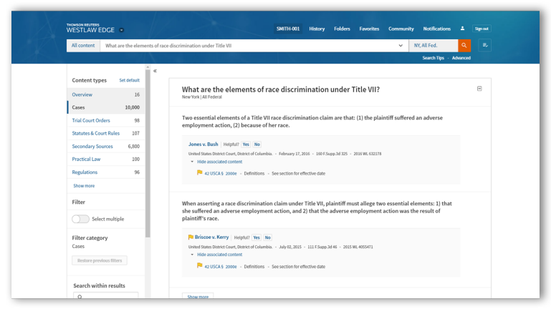The width and height of the screenshot is (551, 309).
Task: Mark Jones v. Bush helpful with Yes
Action: (246, 144)
